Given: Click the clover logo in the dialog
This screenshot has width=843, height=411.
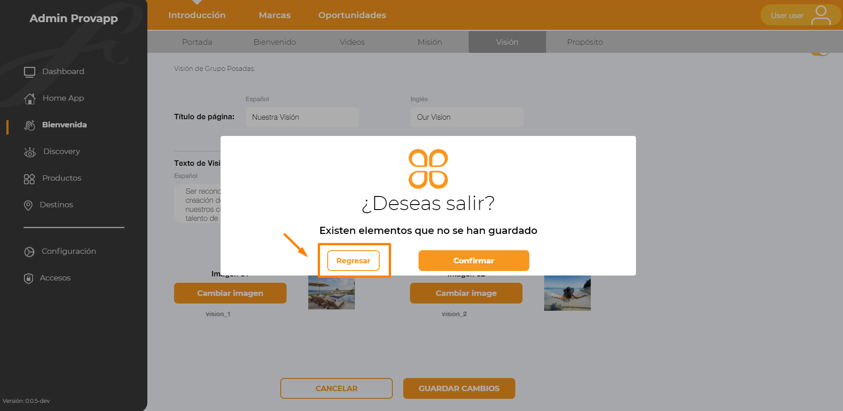Looking at the screenshot, I should (428, 169).
